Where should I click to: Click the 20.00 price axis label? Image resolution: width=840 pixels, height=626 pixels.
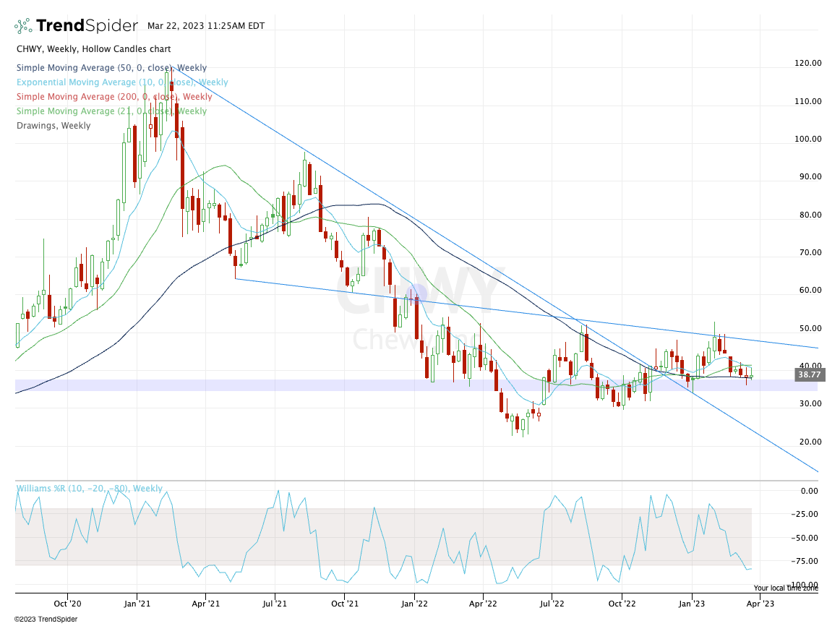point(807,442)
